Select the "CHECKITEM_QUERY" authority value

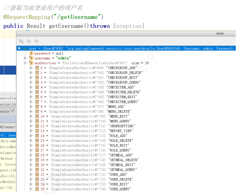[x=123, y=102]
